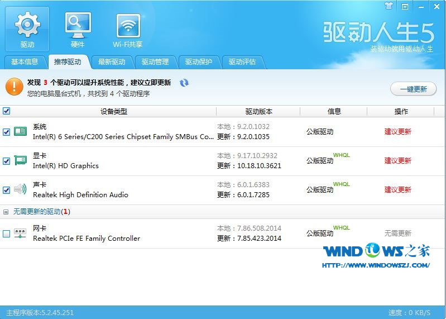
Task: Go to the 驱动评估 tab
Action: tap(242, 62)
